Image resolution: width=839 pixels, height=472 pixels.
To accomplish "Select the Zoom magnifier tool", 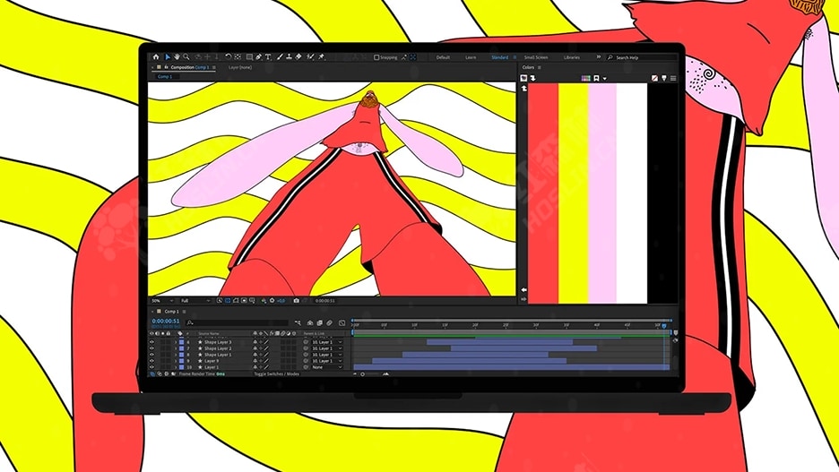I will [186, 57].
